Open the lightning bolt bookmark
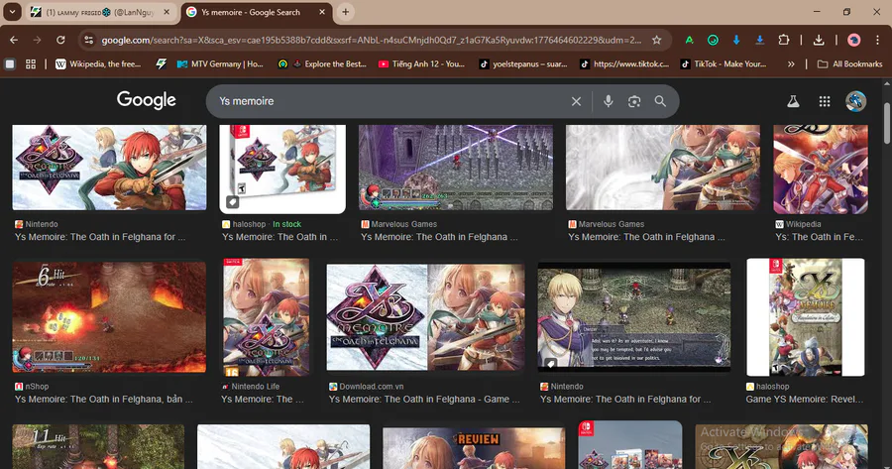 [161, 64]
